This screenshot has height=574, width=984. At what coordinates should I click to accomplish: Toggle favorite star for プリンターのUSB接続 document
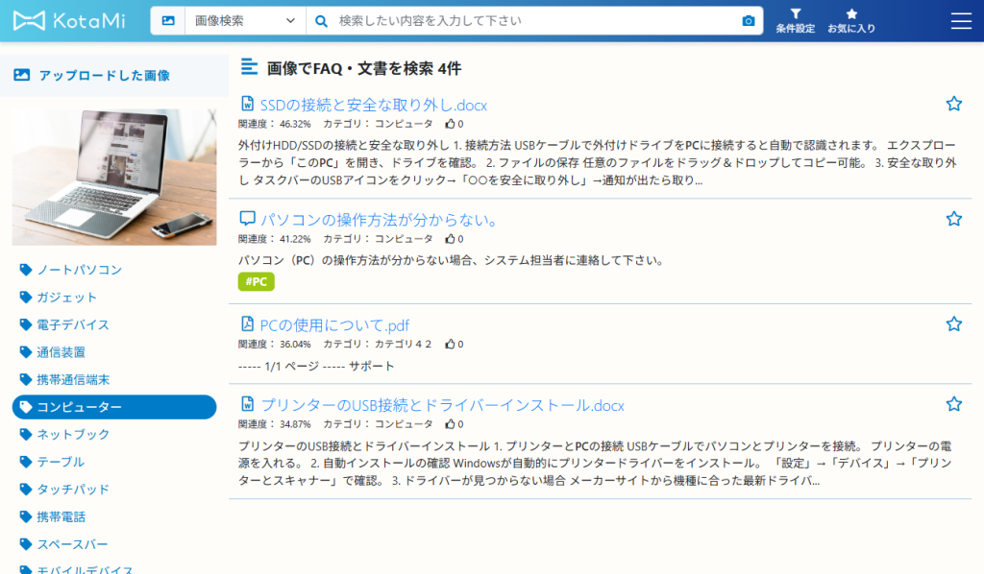coord(953,404)
